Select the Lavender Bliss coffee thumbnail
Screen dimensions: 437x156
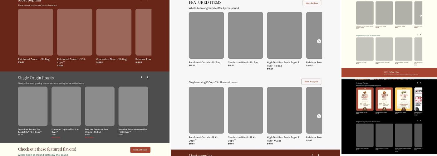tap(403, 99)
